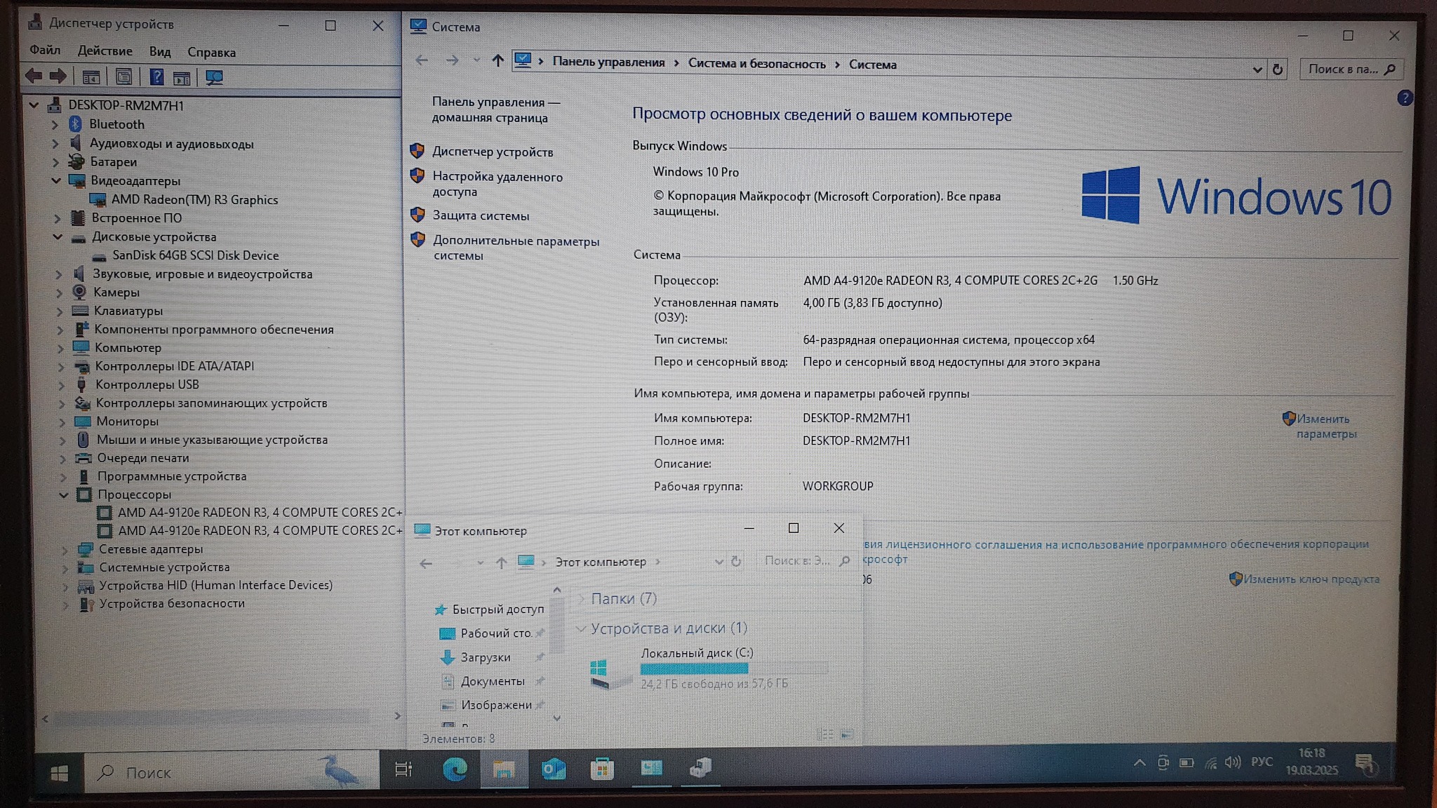Click the Device Manager help toolbar icon

[156, 77]
